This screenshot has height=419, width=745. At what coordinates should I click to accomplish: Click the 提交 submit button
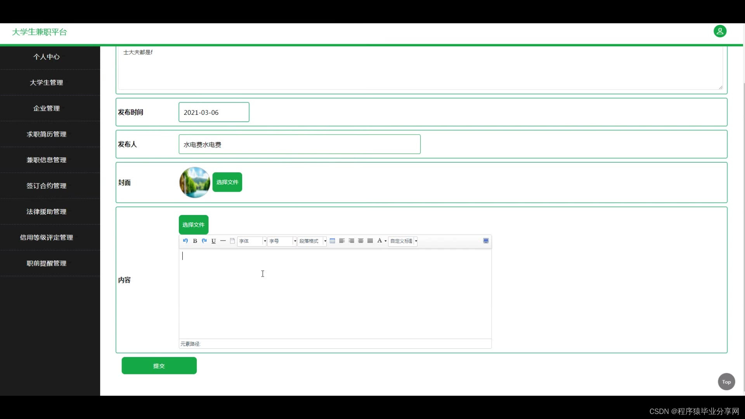159,366
